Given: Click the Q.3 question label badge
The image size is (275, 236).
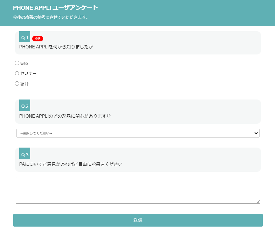Looking at the screenshot, I should pyautogui.click(x=25, y=154).
